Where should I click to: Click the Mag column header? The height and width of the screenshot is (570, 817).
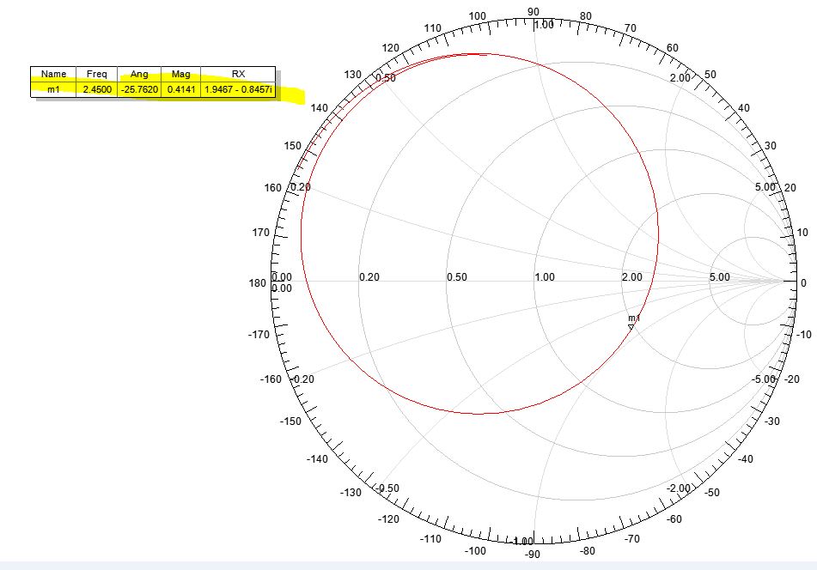(x=180, y=74)
